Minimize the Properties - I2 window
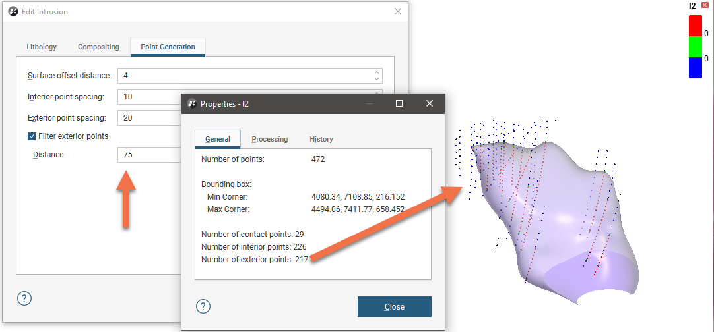Viewport: 714px width, 332px height. coord(370,103)
